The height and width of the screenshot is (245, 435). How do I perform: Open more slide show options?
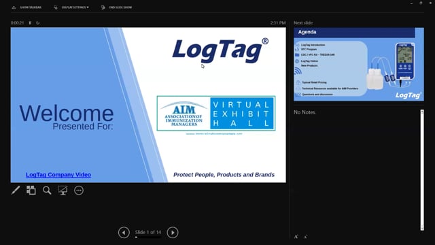pos(79,191)
